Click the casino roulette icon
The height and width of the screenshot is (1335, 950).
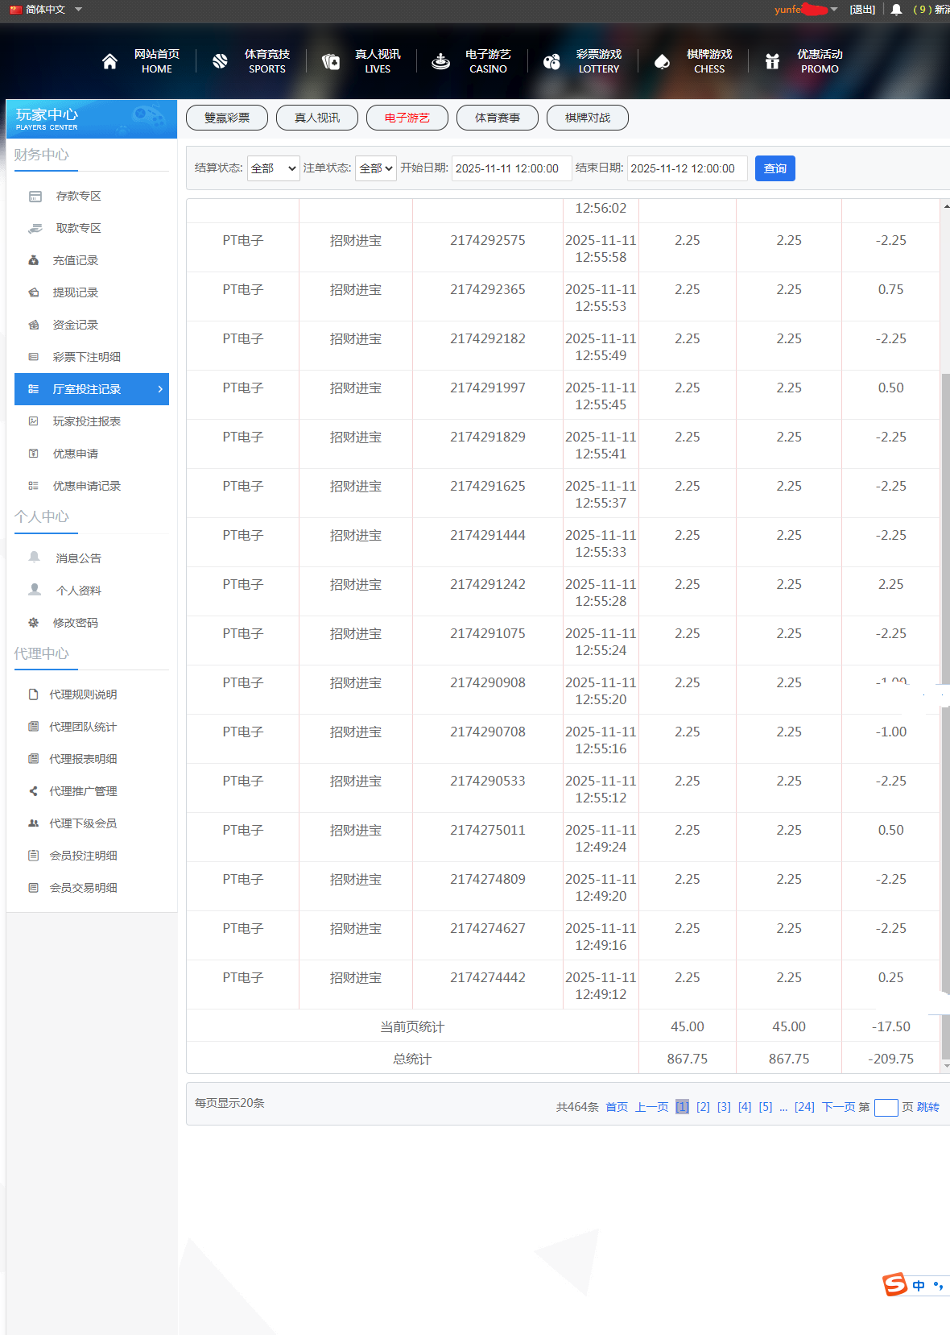pyautogui.click(x=440, y=61)
